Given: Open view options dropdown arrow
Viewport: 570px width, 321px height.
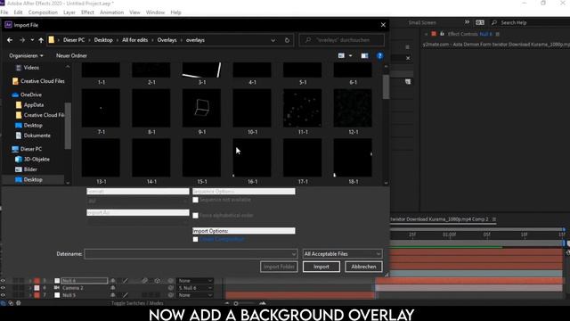Looking at the screenshot, I should [x=350, y=55].
